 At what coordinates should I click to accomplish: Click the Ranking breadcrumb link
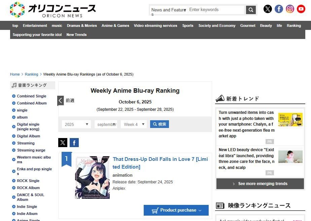[x=31, y=74]
